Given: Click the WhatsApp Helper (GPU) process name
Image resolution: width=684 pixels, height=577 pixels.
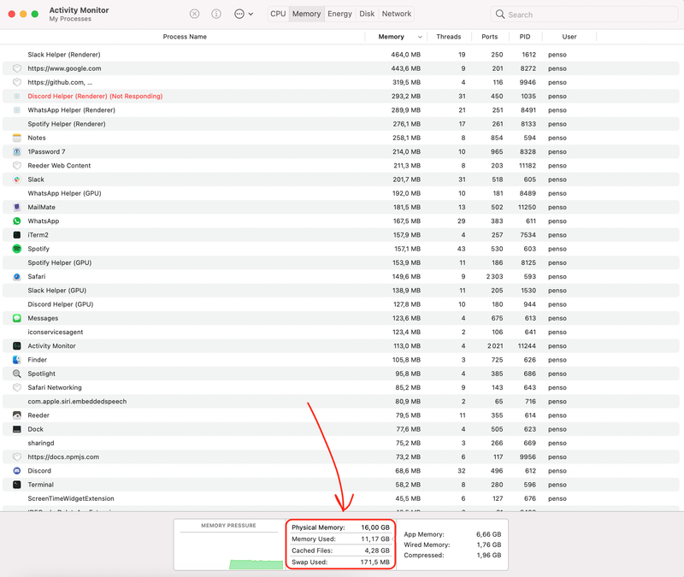Looking at the screenshot, I should pos(64,193).
